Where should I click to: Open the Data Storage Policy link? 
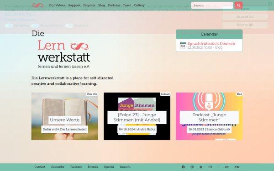[19, 14]
